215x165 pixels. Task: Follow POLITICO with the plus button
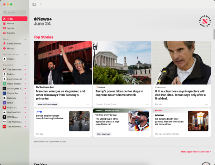tap(25, 108)
